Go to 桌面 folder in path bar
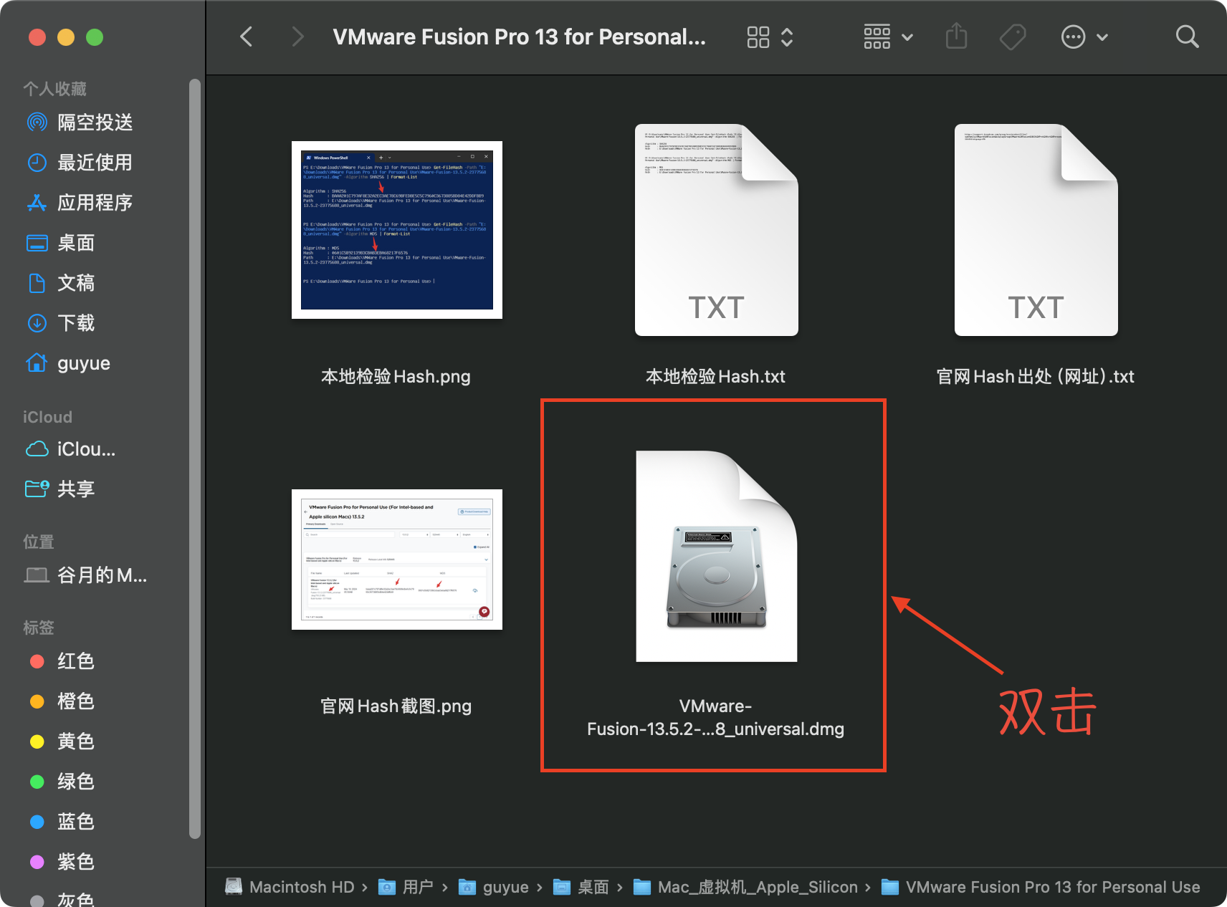This screenshot has height=907, width=1227. (581, 887)
